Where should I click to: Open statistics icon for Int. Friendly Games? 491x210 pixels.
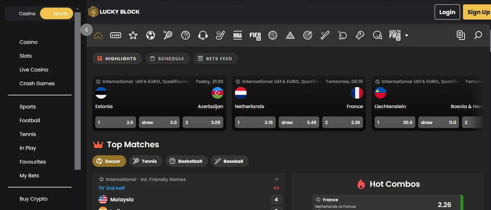pos(276,179)
